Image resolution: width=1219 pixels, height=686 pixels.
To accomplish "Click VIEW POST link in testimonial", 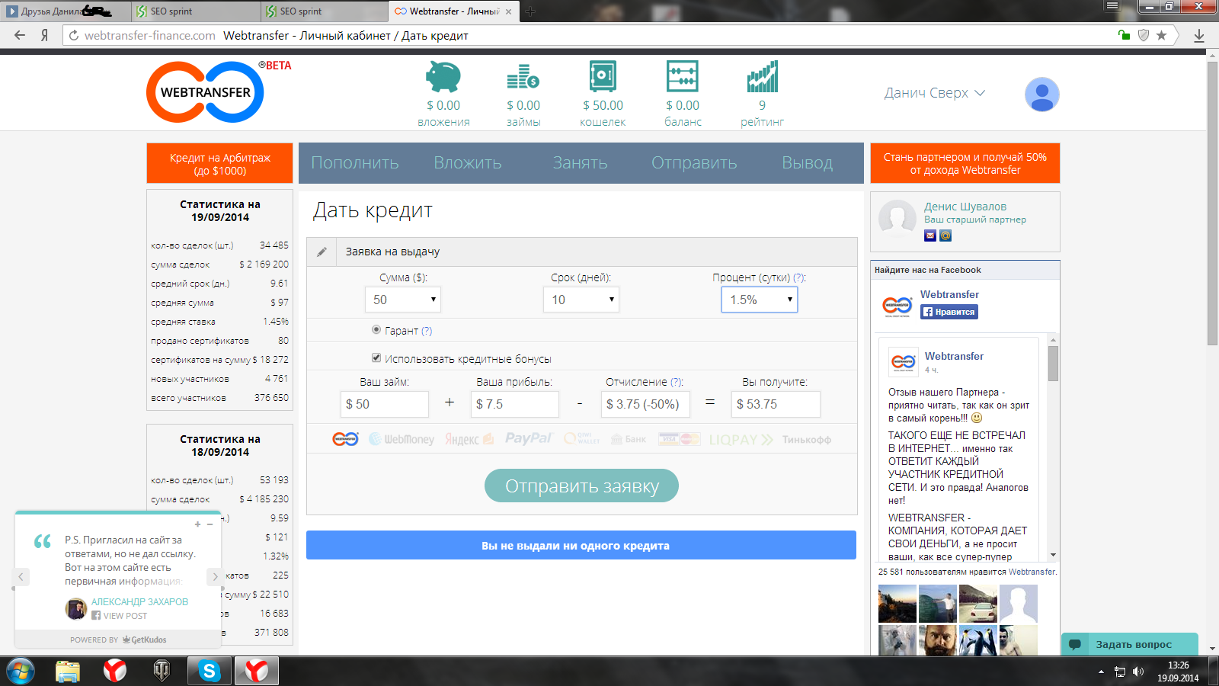I will click(125, 616).
